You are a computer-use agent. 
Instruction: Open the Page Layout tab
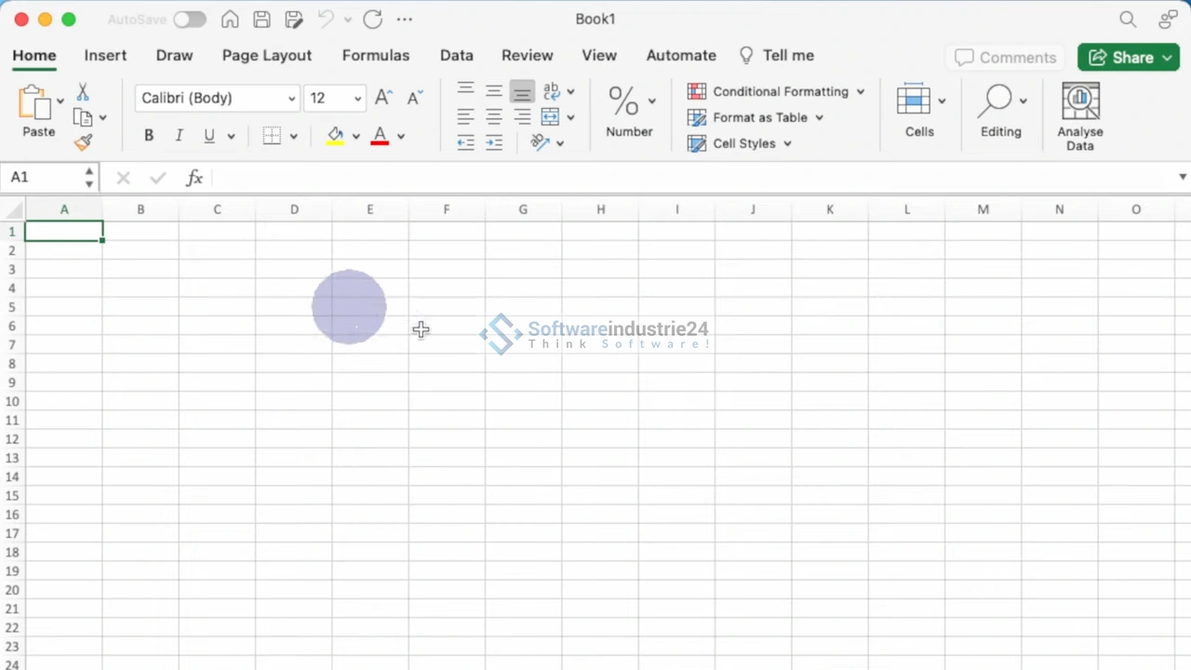point(266,56)
